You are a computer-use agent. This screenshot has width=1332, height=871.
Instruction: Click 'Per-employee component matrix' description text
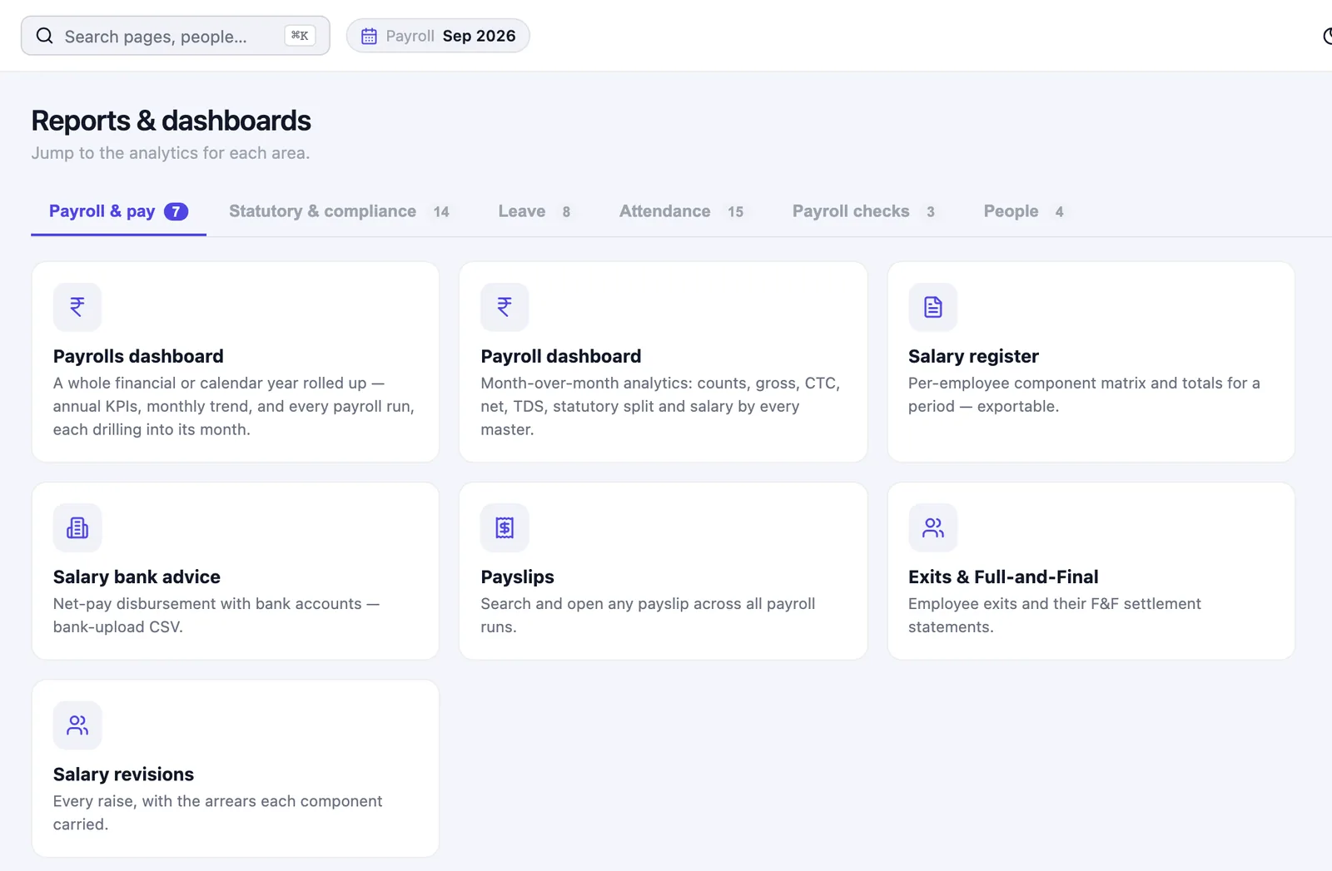[x=1084, y=394]
